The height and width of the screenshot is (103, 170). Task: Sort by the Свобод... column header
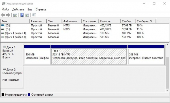(x=128, y=21)
